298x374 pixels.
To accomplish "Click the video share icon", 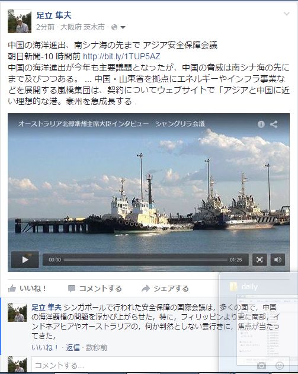I will click(274, 124).
